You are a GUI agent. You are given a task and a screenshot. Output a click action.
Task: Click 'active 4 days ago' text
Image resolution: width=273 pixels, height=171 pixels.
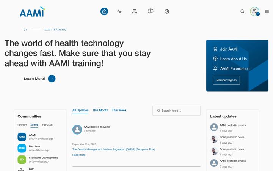39,161
